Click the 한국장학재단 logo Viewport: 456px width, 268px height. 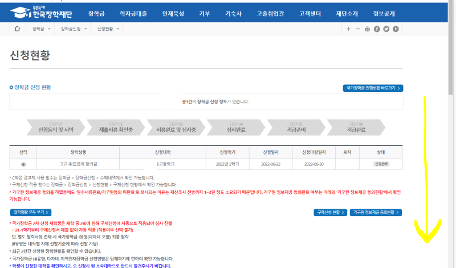[41, 12]
